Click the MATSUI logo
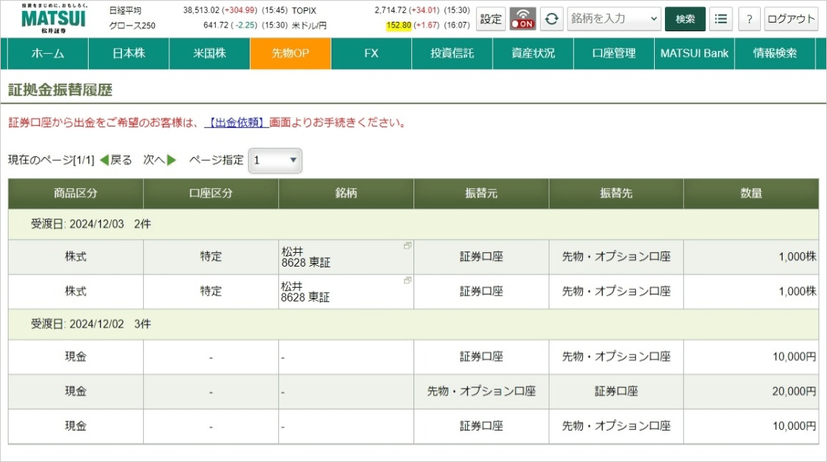 tap(53, 19)
